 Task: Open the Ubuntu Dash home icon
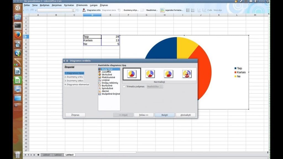pos(18,8)
